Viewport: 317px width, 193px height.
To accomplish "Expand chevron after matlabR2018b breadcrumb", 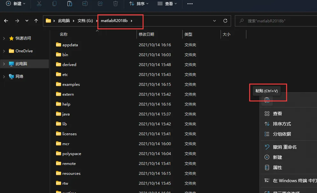I will [131, 21].
